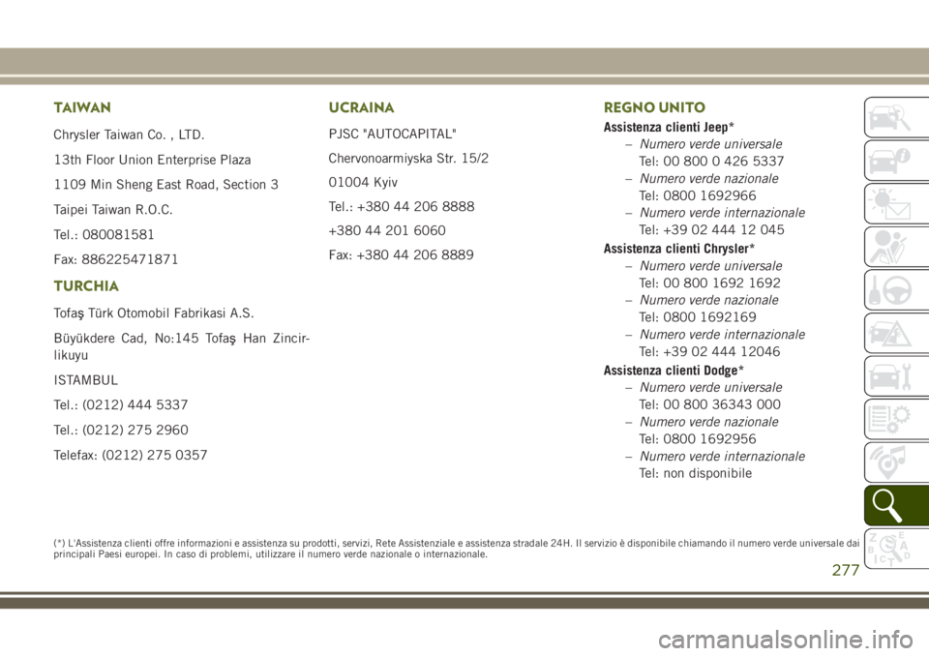Click 'Assistenza clienti Chrysler*' subheading
Screen dimensions: 929x656
[679, 249]
